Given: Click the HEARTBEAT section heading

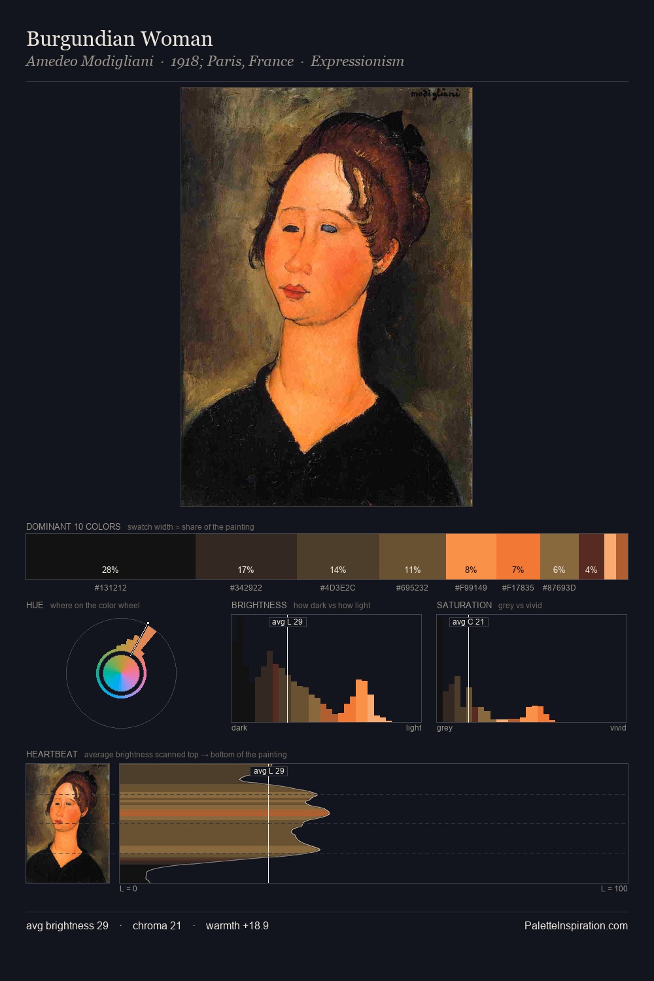Looking at the screenshot, I should [x=52, y=754].
